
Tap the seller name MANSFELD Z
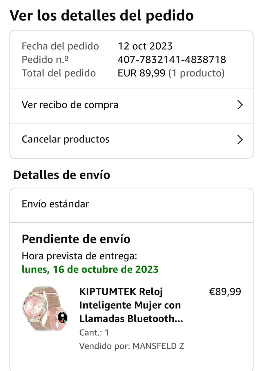pyautogui.click(x=158, y=346)
